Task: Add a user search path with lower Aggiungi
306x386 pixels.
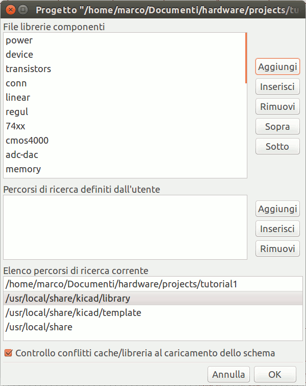Action: 277,209
